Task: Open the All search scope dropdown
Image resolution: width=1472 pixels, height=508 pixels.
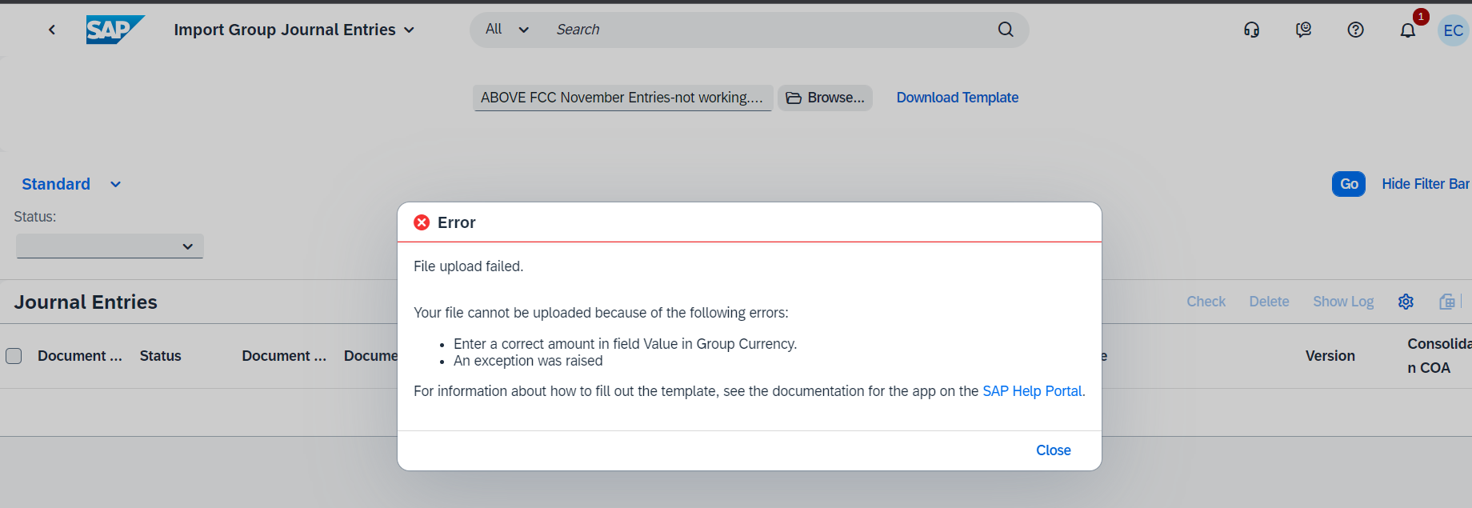Action: pos(507,30)
